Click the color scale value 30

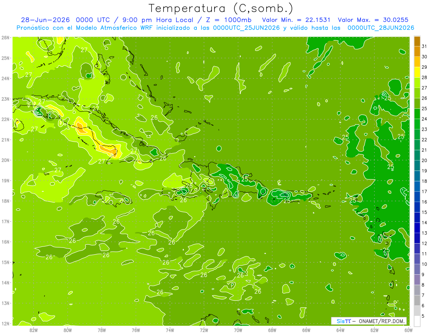click(425, 57)
